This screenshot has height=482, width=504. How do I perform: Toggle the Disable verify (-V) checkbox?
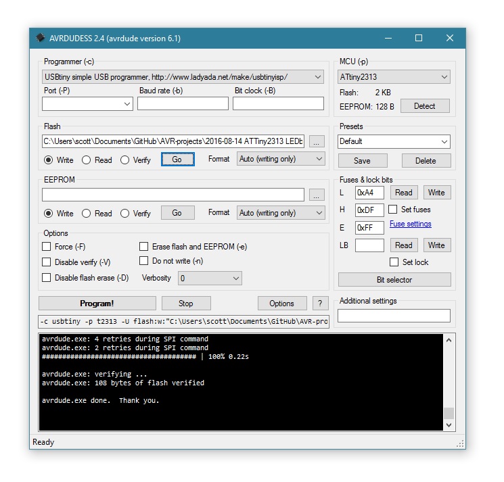(47, 262)
